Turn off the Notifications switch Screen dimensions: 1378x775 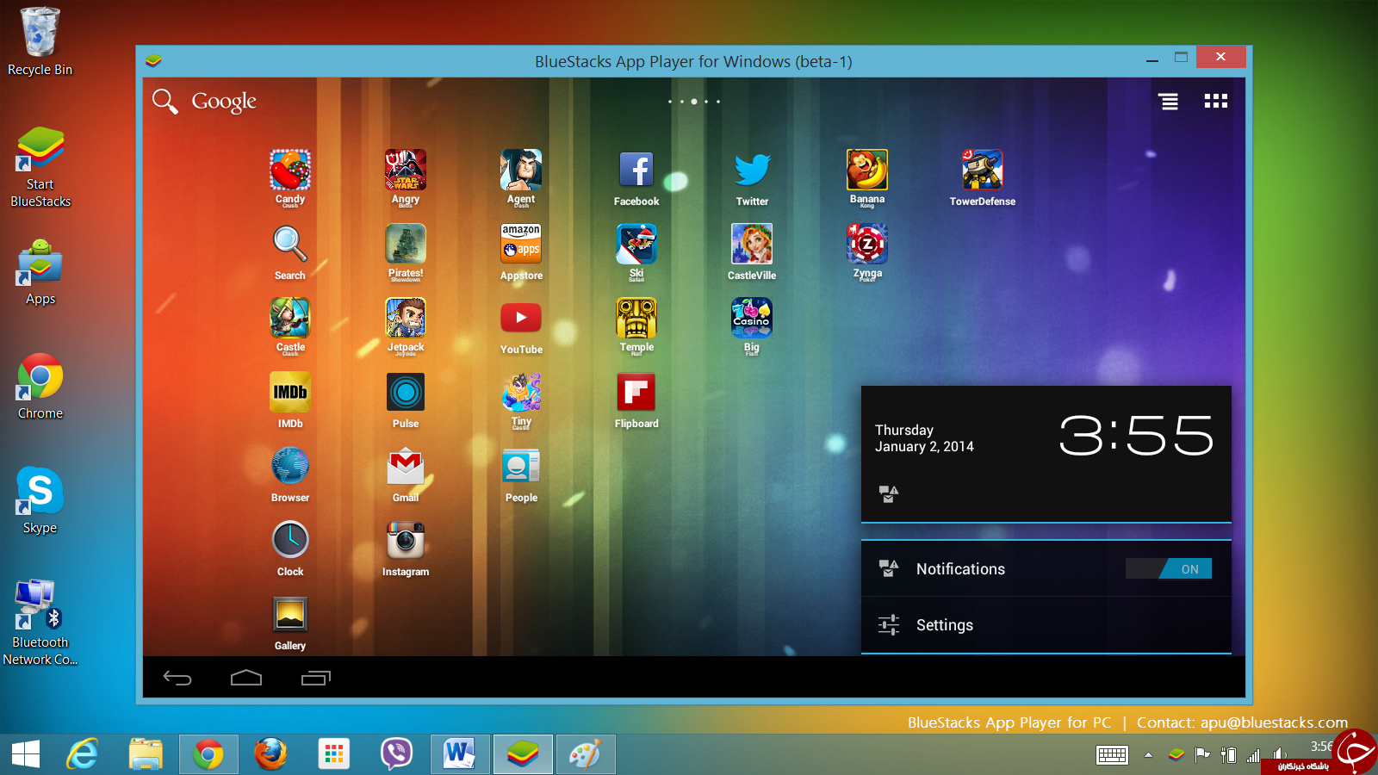click(x=1169, y=569)
